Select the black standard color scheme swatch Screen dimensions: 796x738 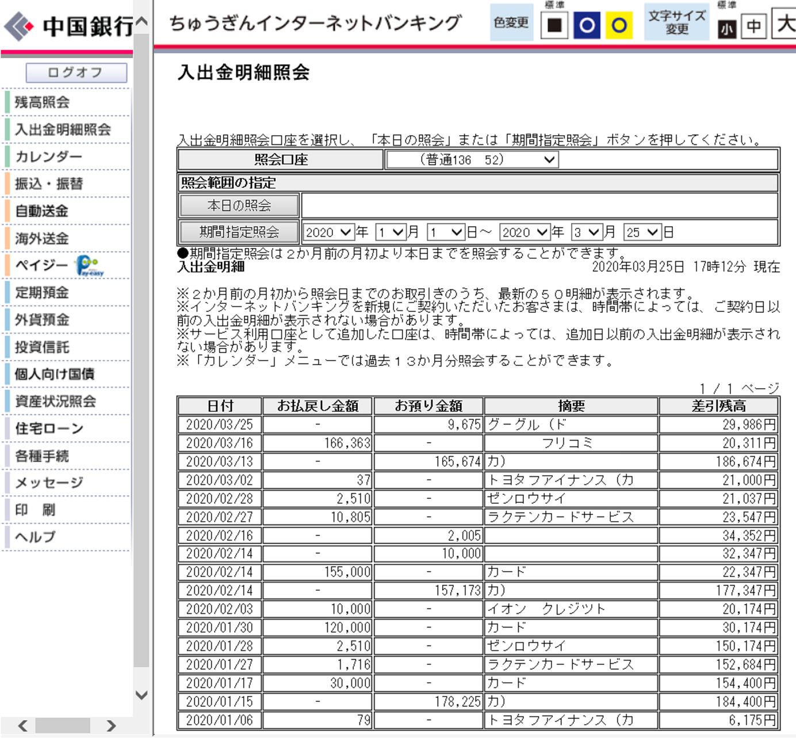pyautogui.click(x=554, y=25)
